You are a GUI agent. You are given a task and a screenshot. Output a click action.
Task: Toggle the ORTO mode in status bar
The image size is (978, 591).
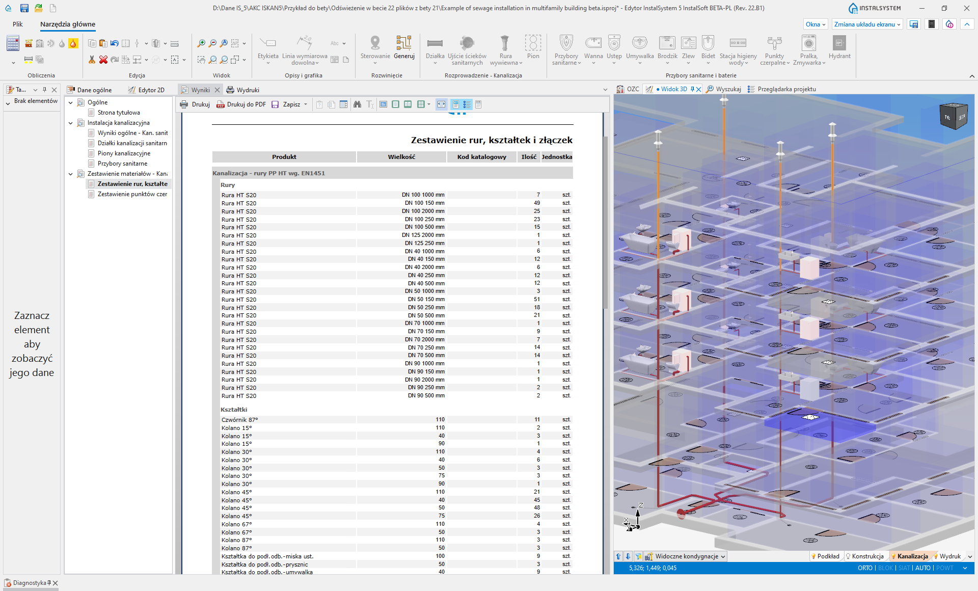864,568
